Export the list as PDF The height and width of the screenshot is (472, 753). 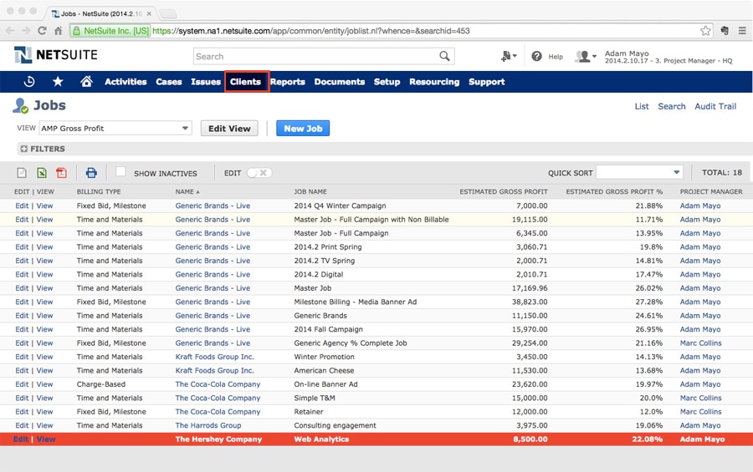(x=61, y=173)
